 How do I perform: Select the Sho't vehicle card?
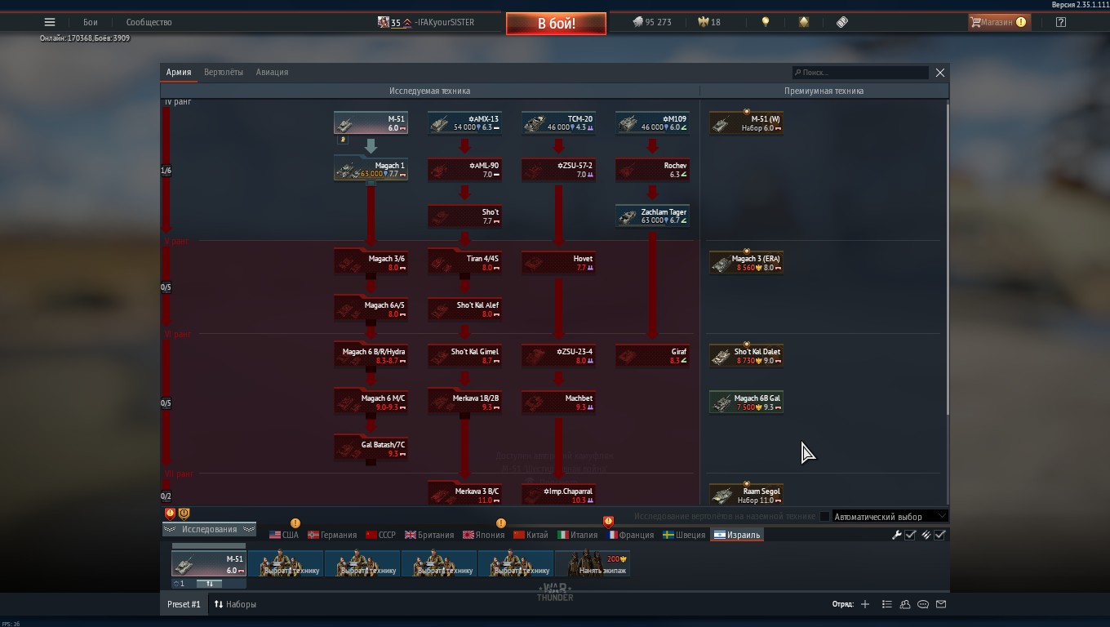(x=464, y=216)
